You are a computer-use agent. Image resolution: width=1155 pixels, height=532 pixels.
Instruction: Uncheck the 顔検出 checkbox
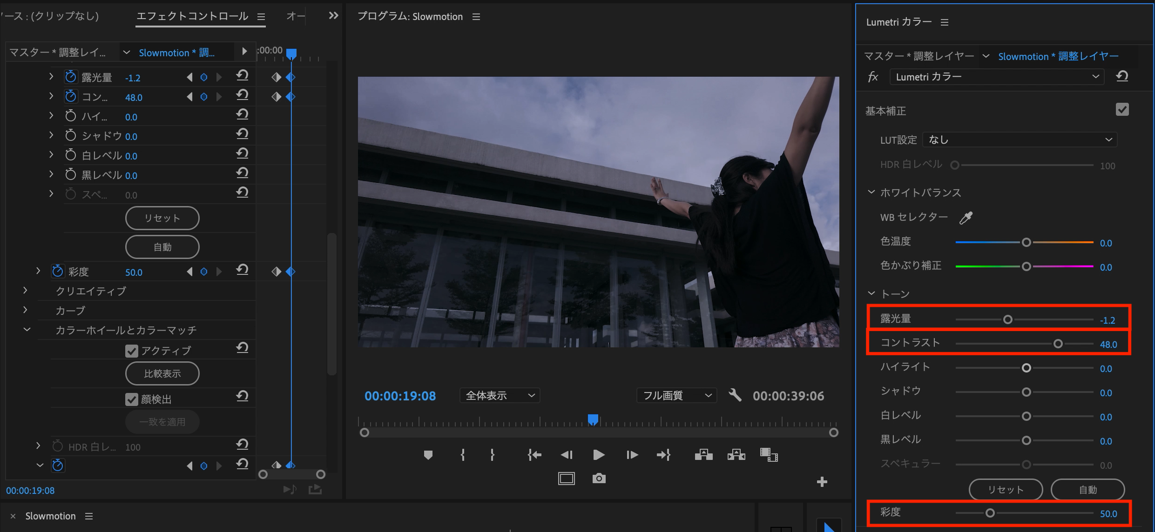click(x=132, y=399)
